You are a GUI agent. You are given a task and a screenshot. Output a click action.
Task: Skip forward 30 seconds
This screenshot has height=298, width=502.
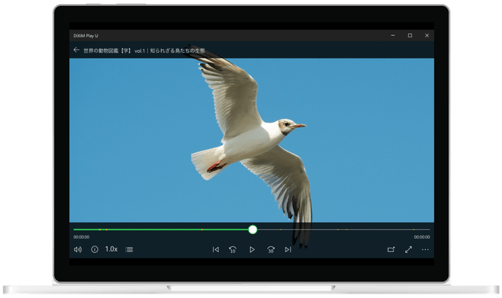click(270, 249)
